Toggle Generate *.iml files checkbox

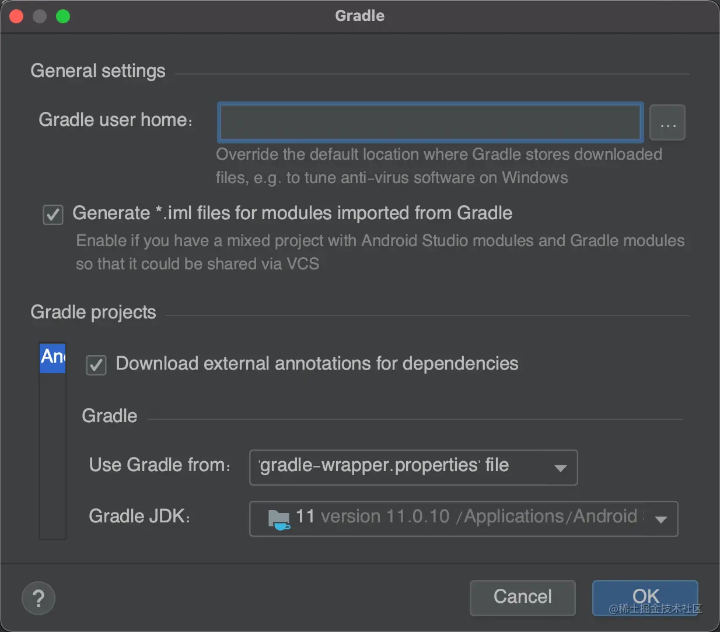click(53, 215)
